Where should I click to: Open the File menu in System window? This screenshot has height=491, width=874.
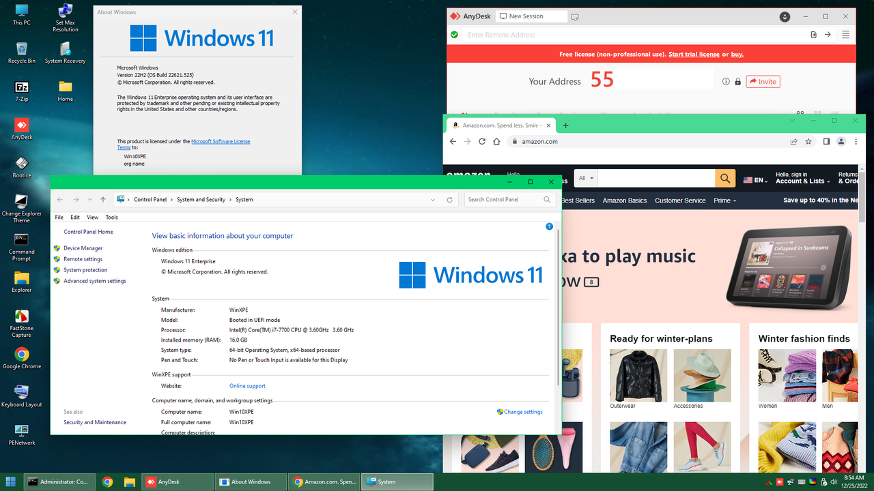click(59, 217)
